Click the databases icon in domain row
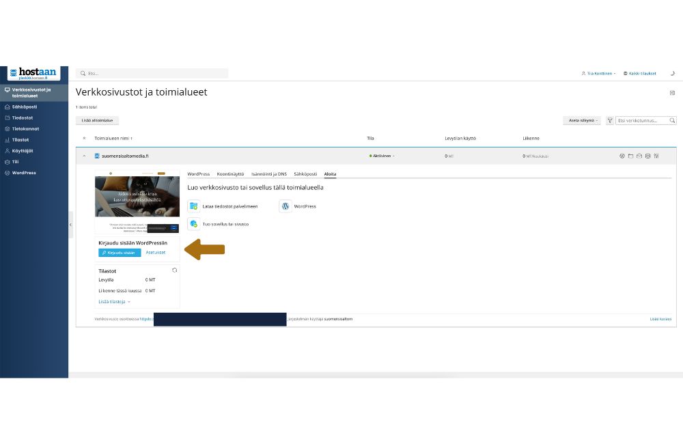The height and width of the screenshot is (444, 683). point(647,156)
